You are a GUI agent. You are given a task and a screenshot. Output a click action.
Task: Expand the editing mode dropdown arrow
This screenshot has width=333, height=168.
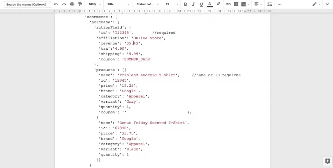point(319,4)
